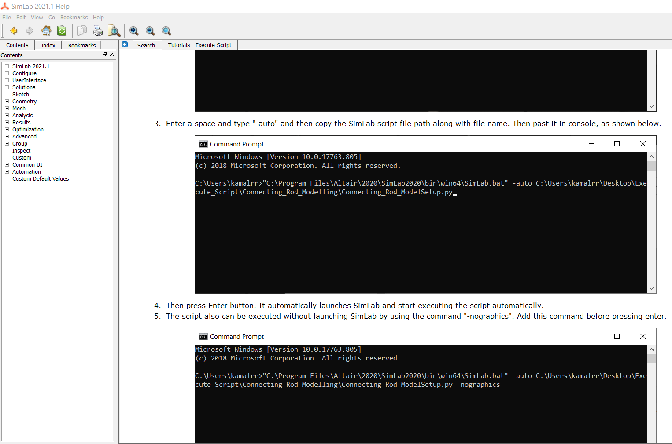
Task: Switch to the Contents tab
Action: pos(17,45)
